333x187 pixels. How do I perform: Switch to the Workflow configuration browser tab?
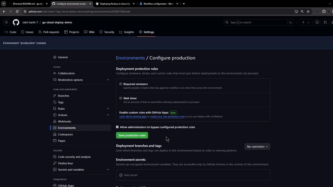click(158, 4)
